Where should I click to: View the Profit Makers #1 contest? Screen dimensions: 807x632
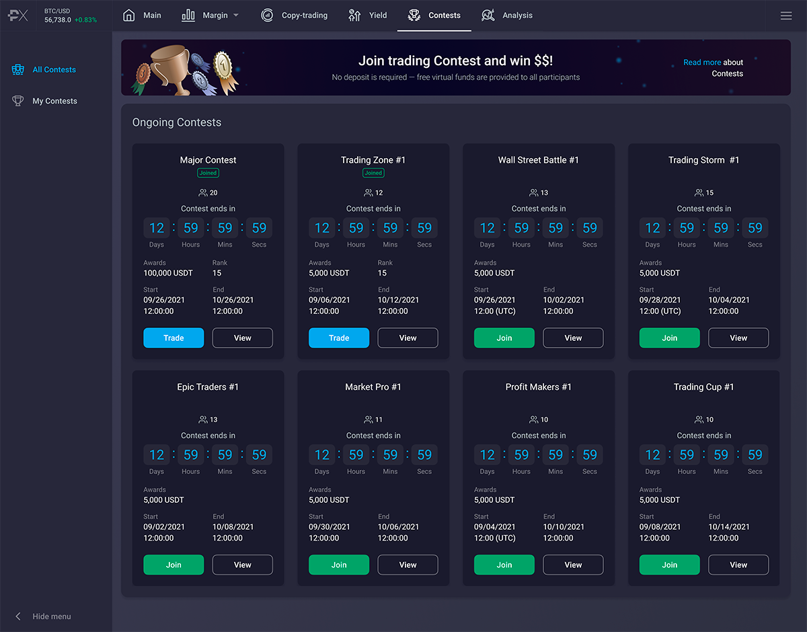574,565
